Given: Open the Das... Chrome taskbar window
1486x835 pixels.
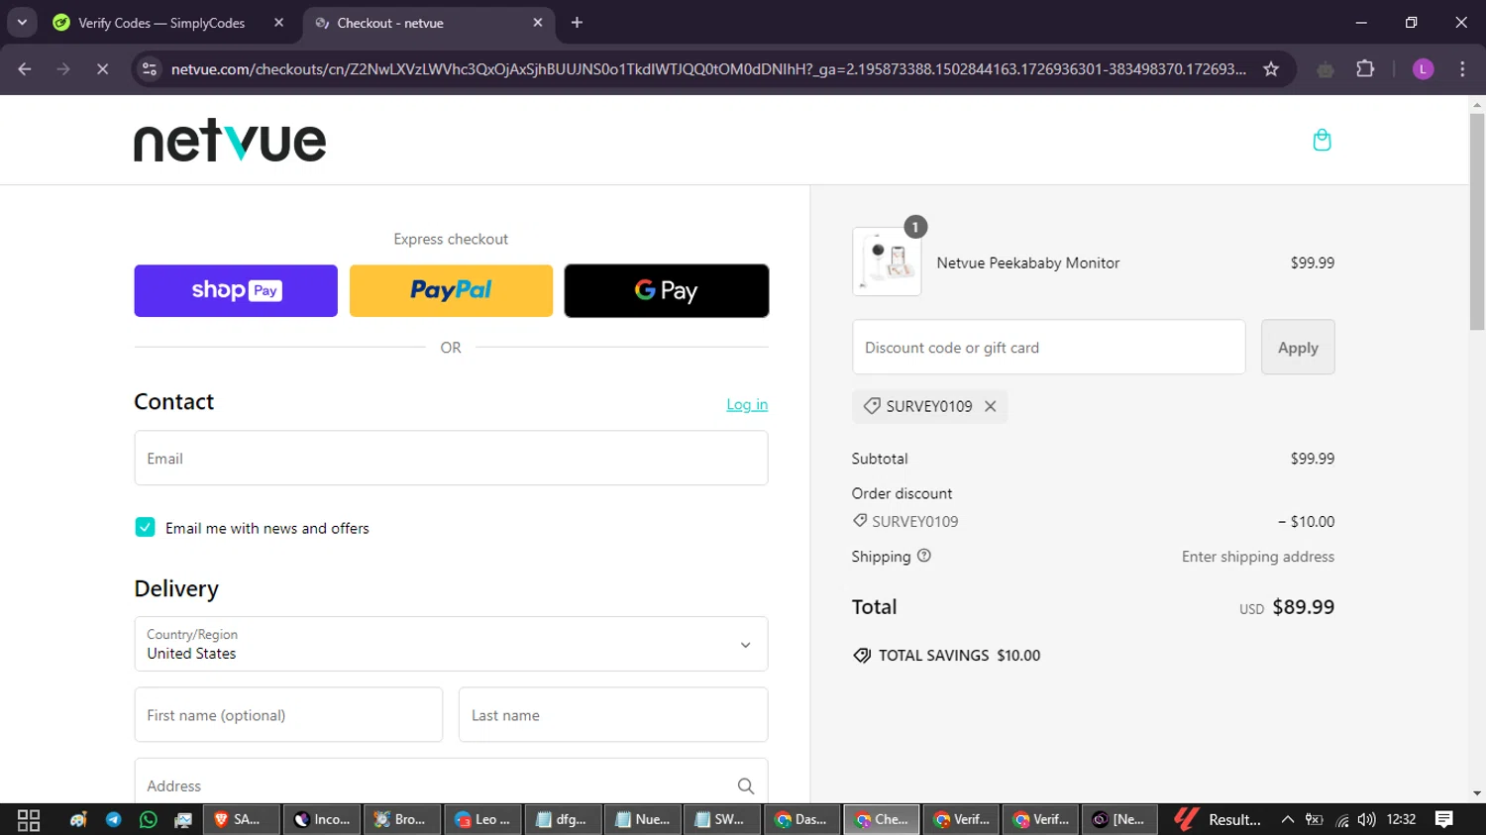Looking at the screenshot, I should [801, 819].
